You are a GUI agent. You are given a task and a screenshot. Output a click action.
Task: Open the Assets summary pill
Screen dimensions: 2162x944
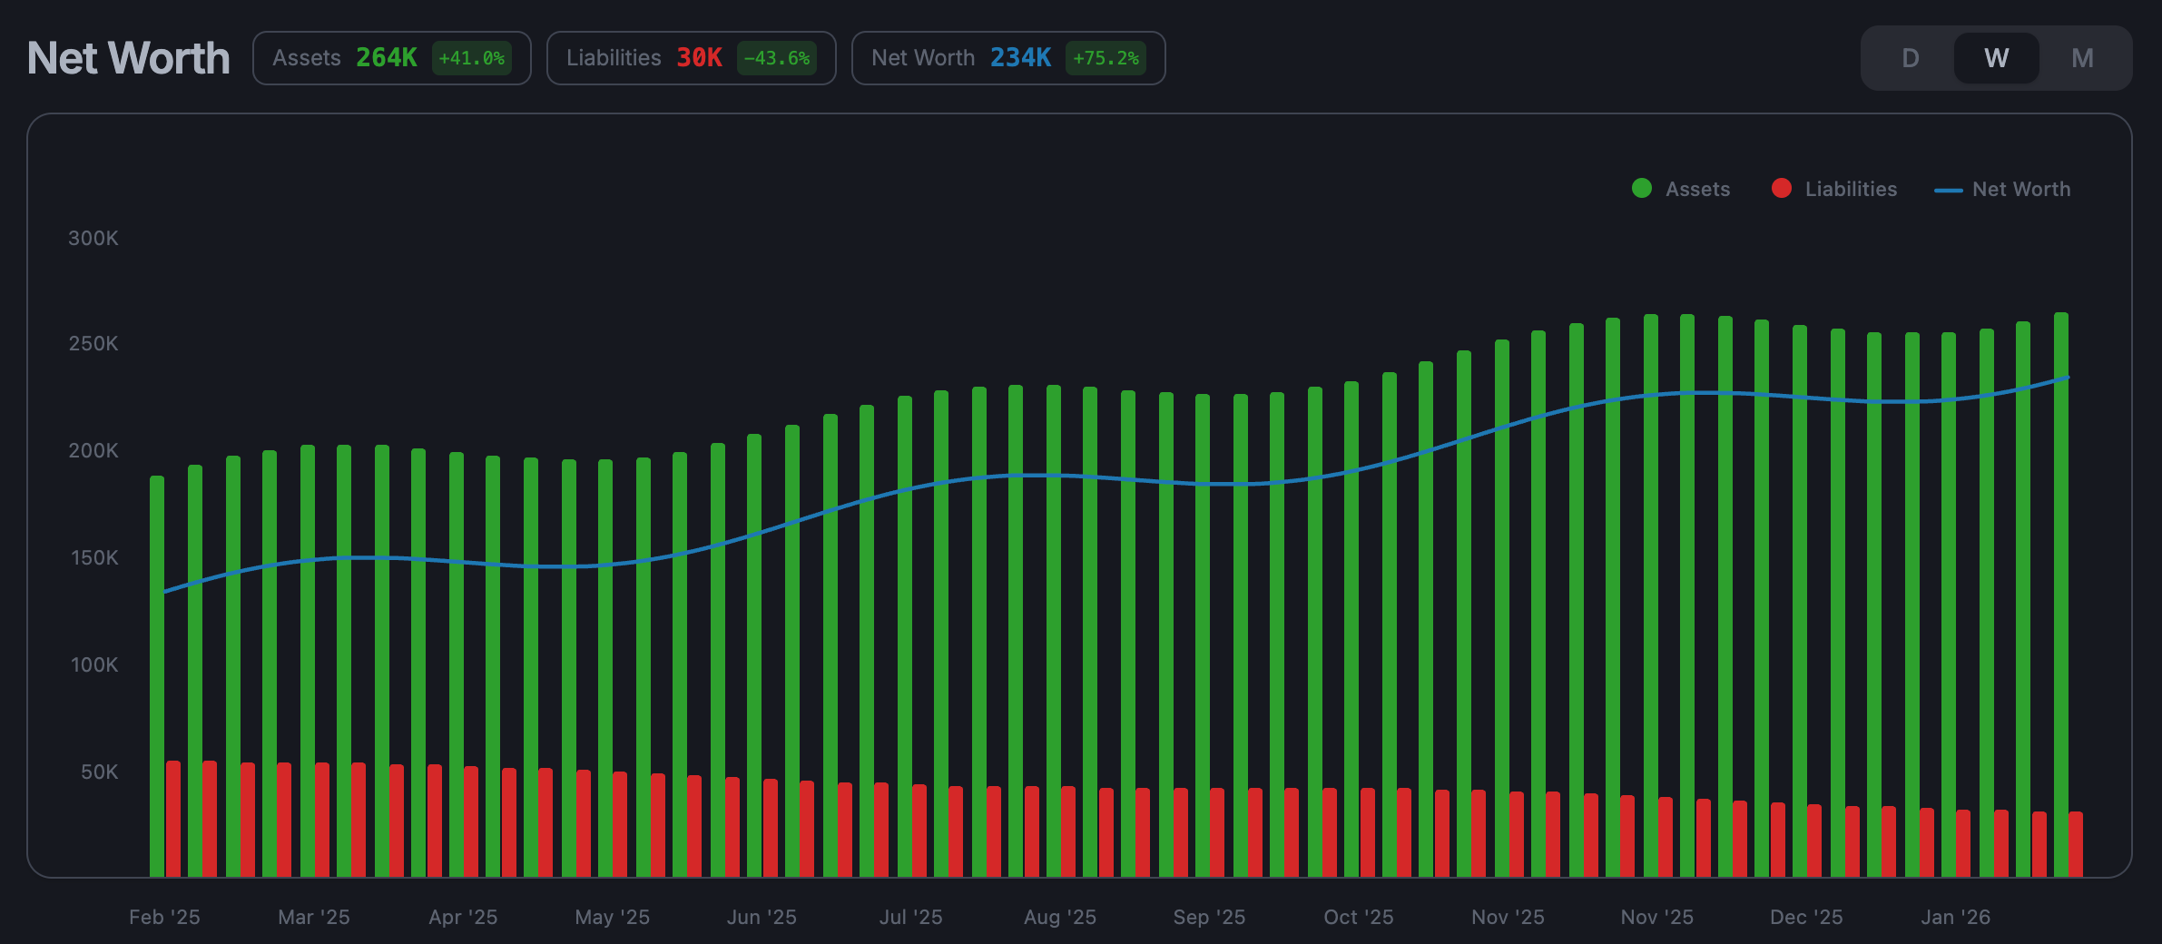[x=392, y=57]
